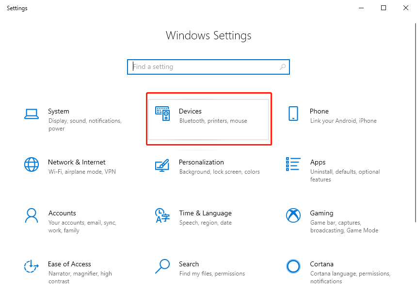The image size is (417, 293).
Task: Open Ease of Access title
Action: pyautogui.click(x=69, y=264)
